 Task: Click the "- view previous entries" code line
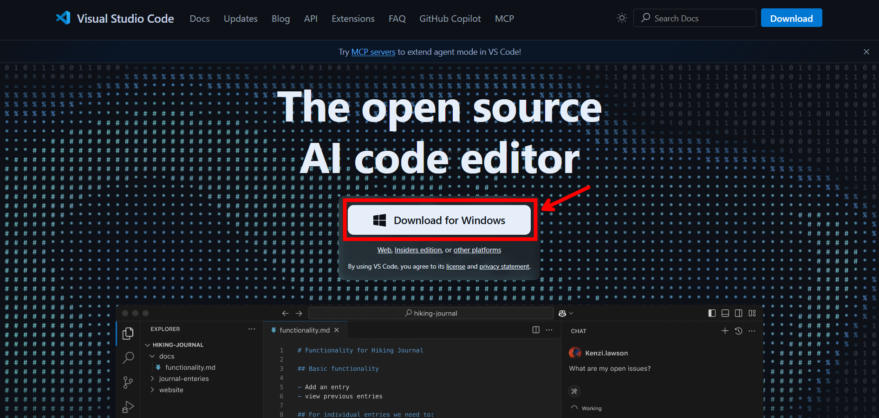[340, 396]
